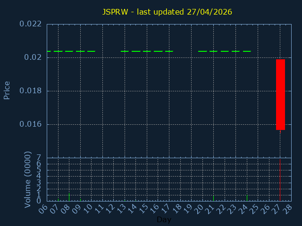
Task: Select the 0.022 price tick label
Action: click(x=31, y=24)
